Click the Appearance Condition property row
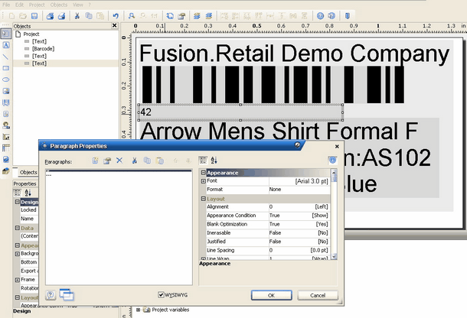Screen dimensions: 467x318 267,215
